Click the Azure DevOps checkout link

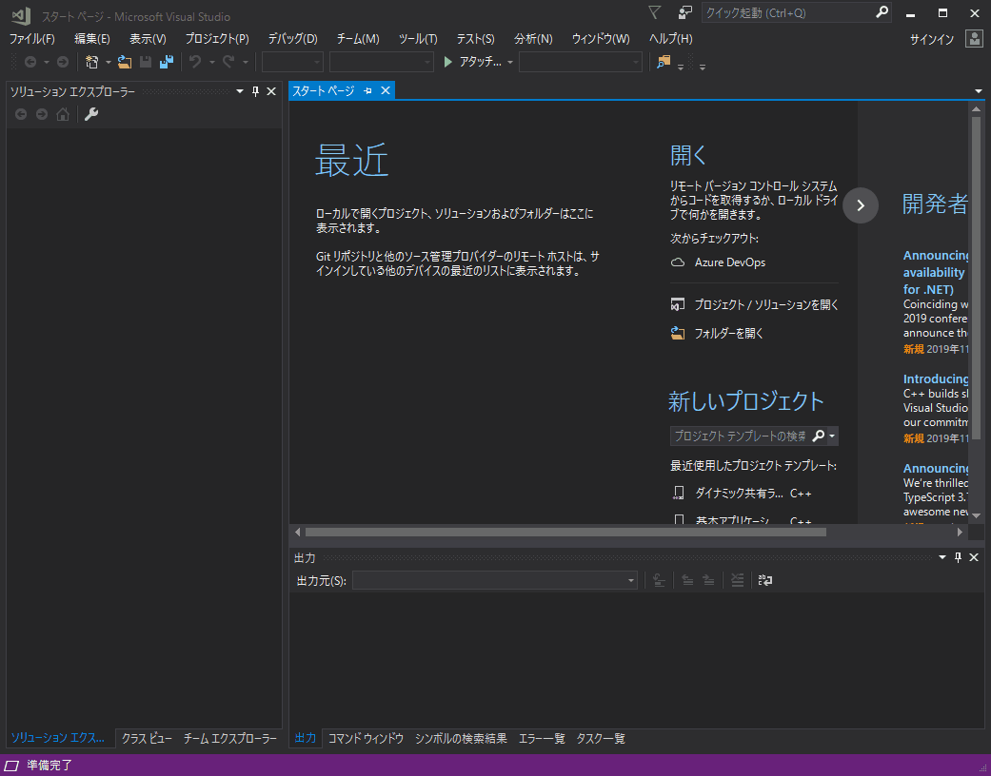[730, 262]
